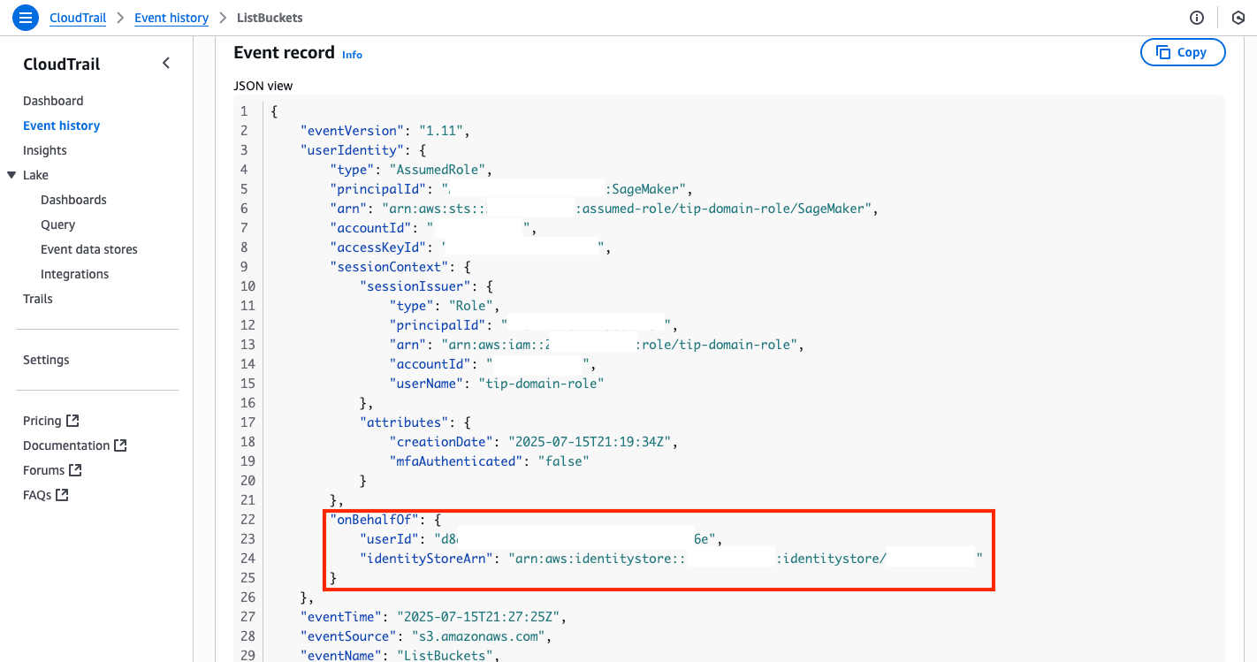Select Integrations in the Lake section

pos(74,273)
